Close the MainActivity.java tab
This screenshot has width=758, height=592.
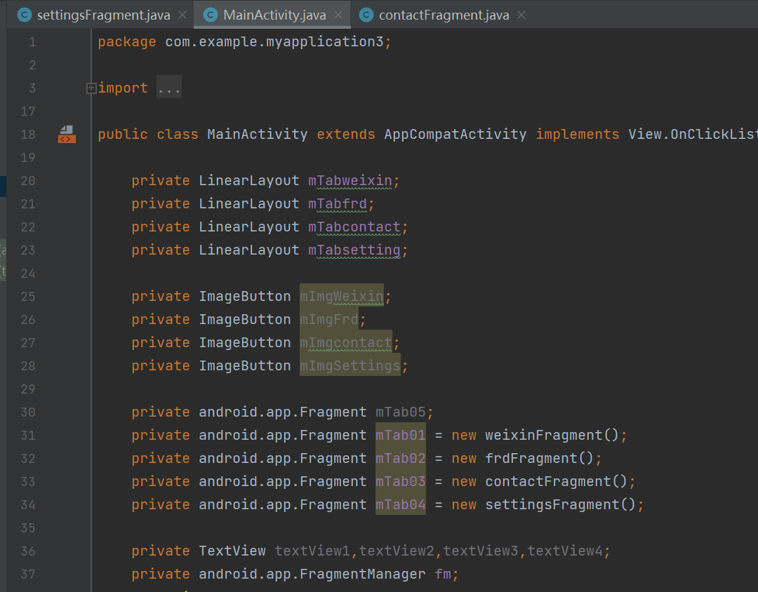tap(339, 15)
